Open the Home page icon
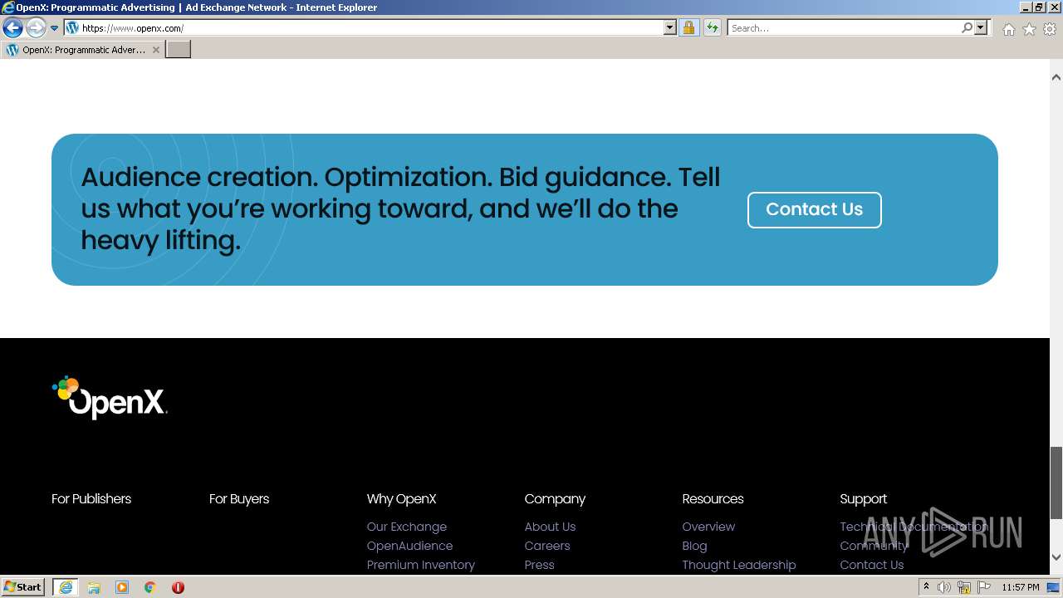 click(x=1008, y=29)
